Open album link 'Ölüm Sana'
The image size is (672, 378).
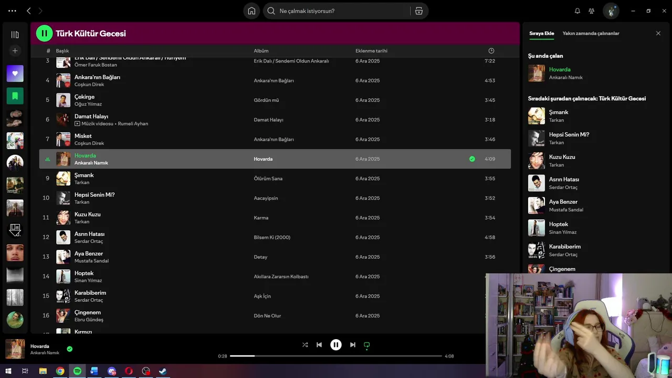pos(268,178)
